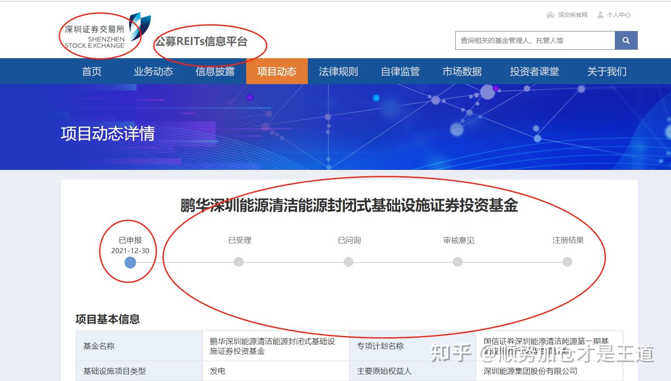The width and height of the screenshot is (671, 381).
Task: Click 深圳能源集团股份有限公司 cell
Action: [x=530, y=371]
